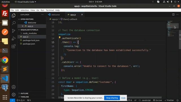The image size is (181, 102).
Task: Click the editor vertical scrollbar
Action: pyautogui.click(x=180, y=40)
